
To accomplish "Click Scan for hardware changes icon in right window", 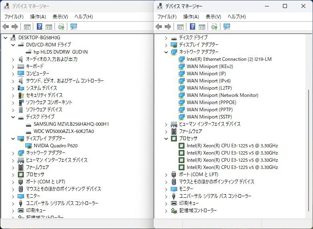I will 227,26.
